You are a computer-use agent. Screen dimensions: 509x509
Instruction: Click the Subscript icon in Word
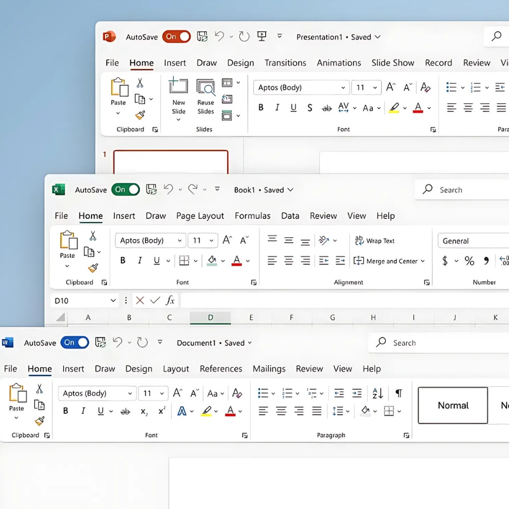tap(144, 412)
